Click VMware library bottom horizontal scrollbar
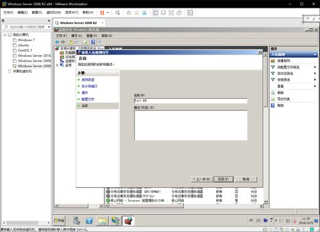320x232 pixels. click(x=26, y=222)
